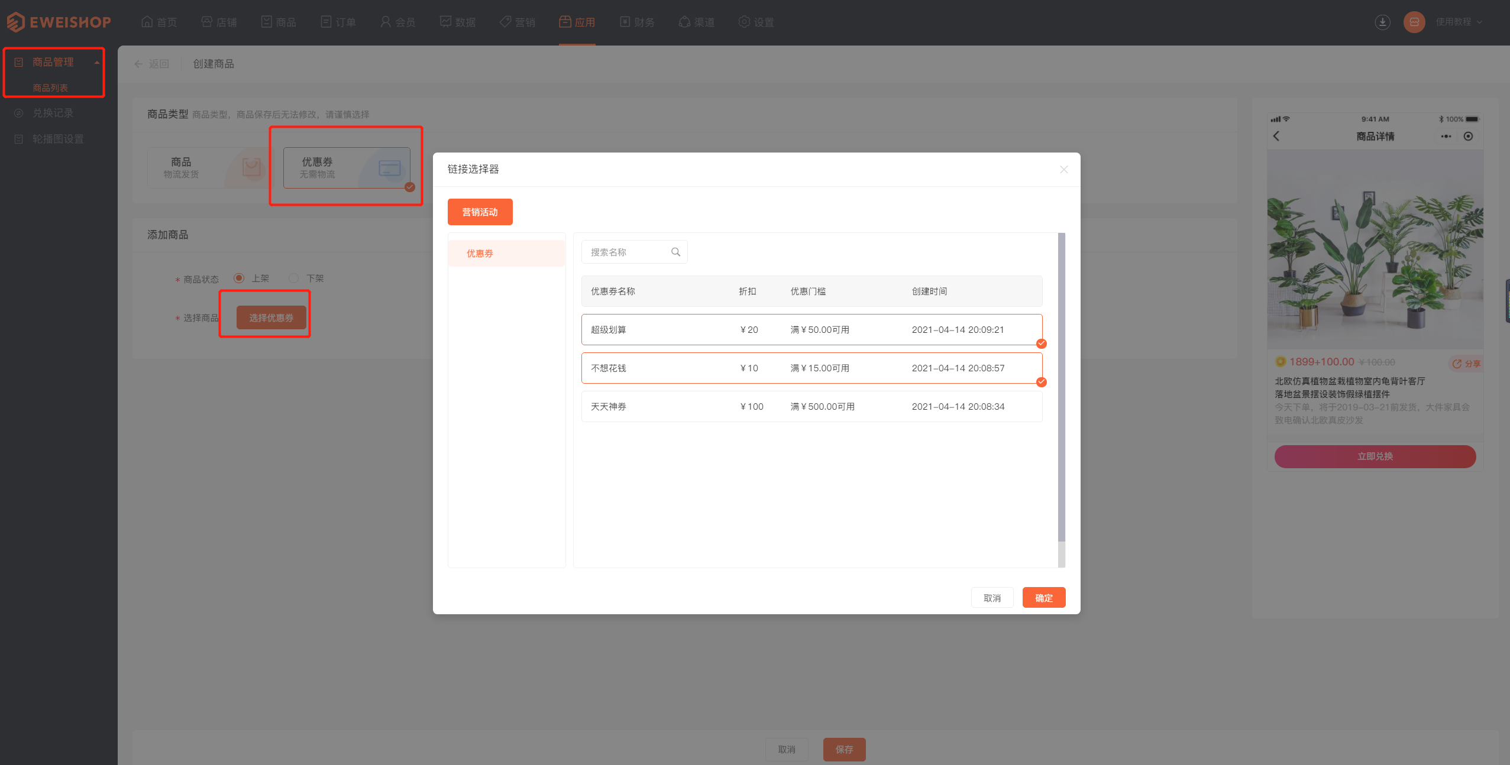Expand 兑换记录 sidebar menu item

(x=53, y=113)
